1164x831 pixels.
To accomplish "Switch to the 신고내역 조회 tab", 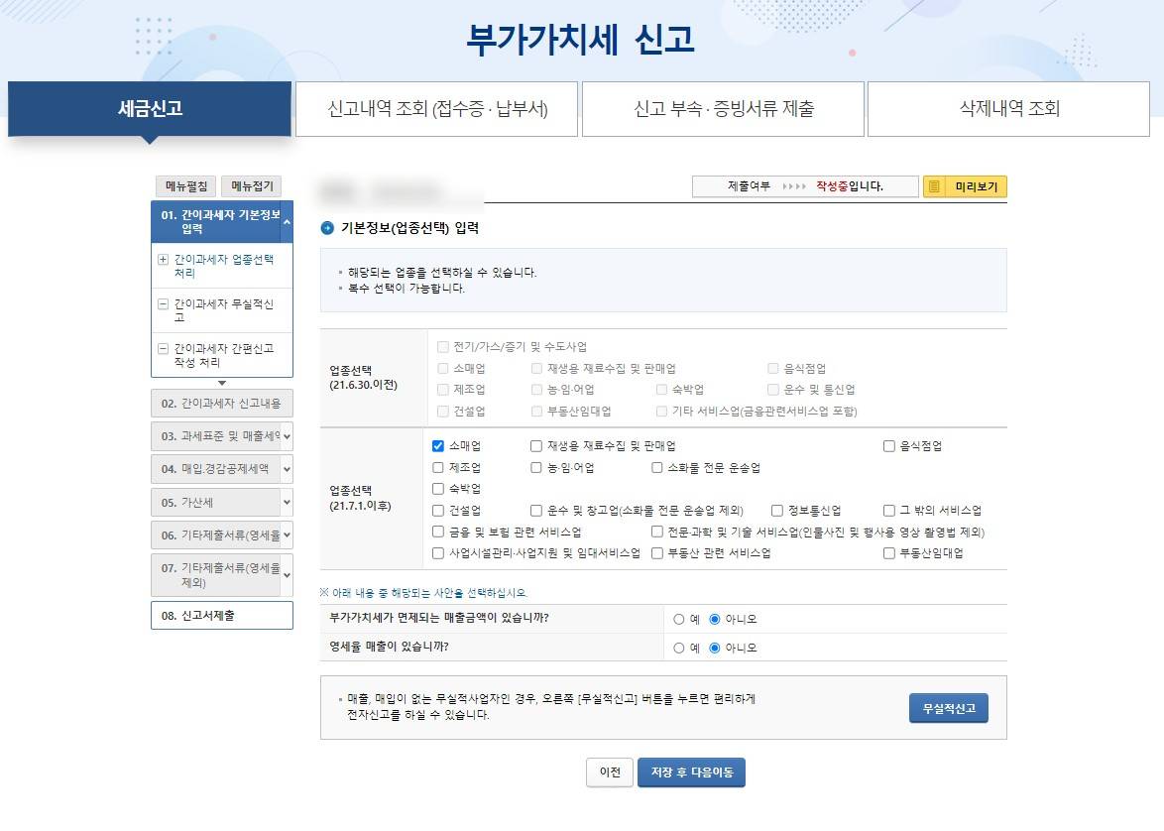I will click(436, 109).
